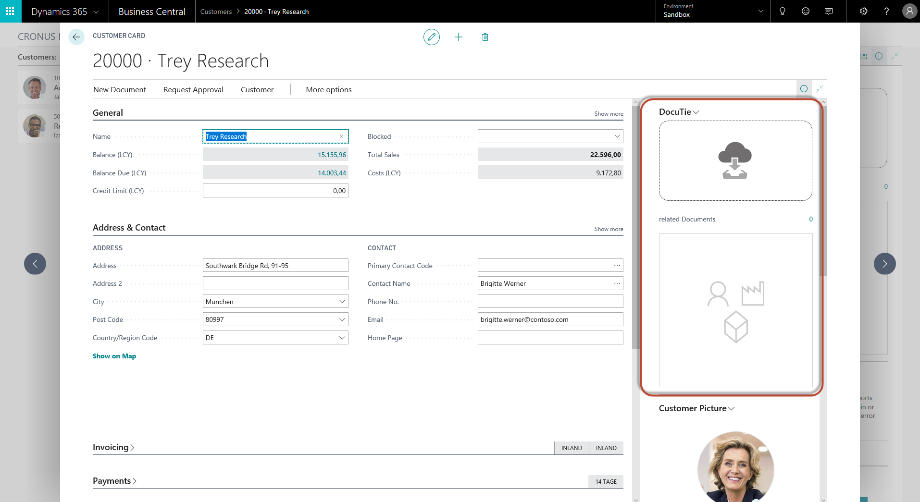Click the Customers breadcrumb
920x502 pixels.
pyautogui.click(x=216, y=12)
